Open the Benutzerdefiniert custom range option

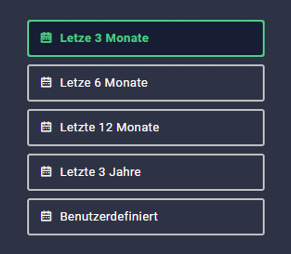(146, 217)
